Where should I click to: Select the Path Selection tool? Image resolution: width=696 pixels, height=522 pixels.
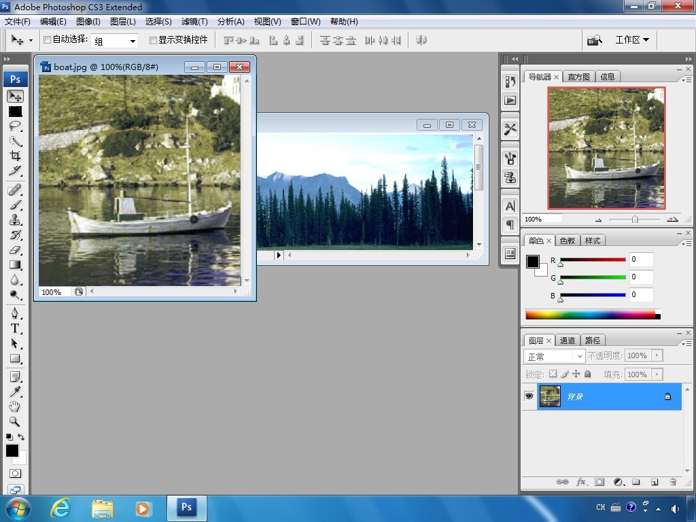pos(15,343)
